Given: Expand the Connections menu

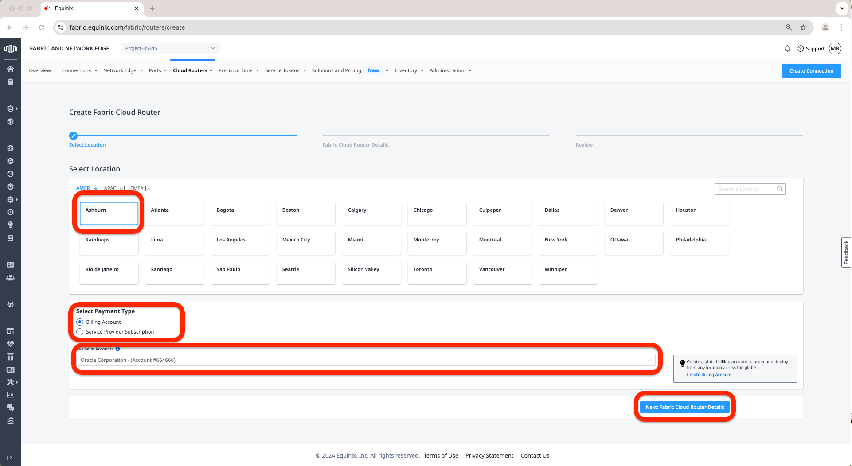Looking at the screenshot, I should coord(79,70).
